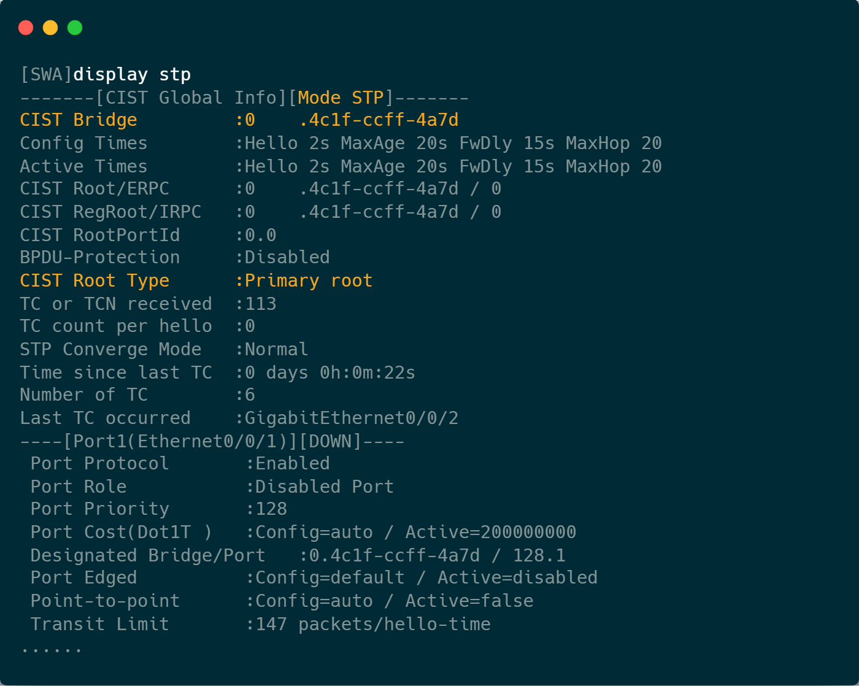Screen dimensions: 859x686
Task: Click the green maximize window button
Action: coord(75,28)
